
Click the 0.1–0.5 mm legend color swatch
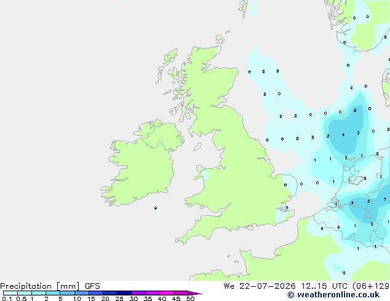(10, 293)
